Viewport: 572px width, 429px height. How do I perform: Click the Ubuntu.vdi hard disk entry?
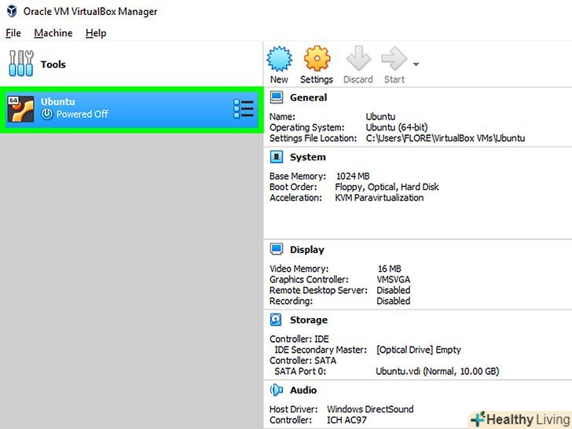click(x=438, y=372)
